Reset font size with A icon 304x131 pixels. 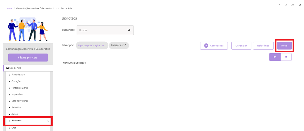pyautogui.click(x=286, y=5)
